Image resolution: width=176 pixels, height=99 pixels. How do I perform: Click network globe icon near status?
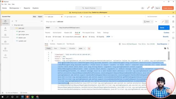click(120, 44)
